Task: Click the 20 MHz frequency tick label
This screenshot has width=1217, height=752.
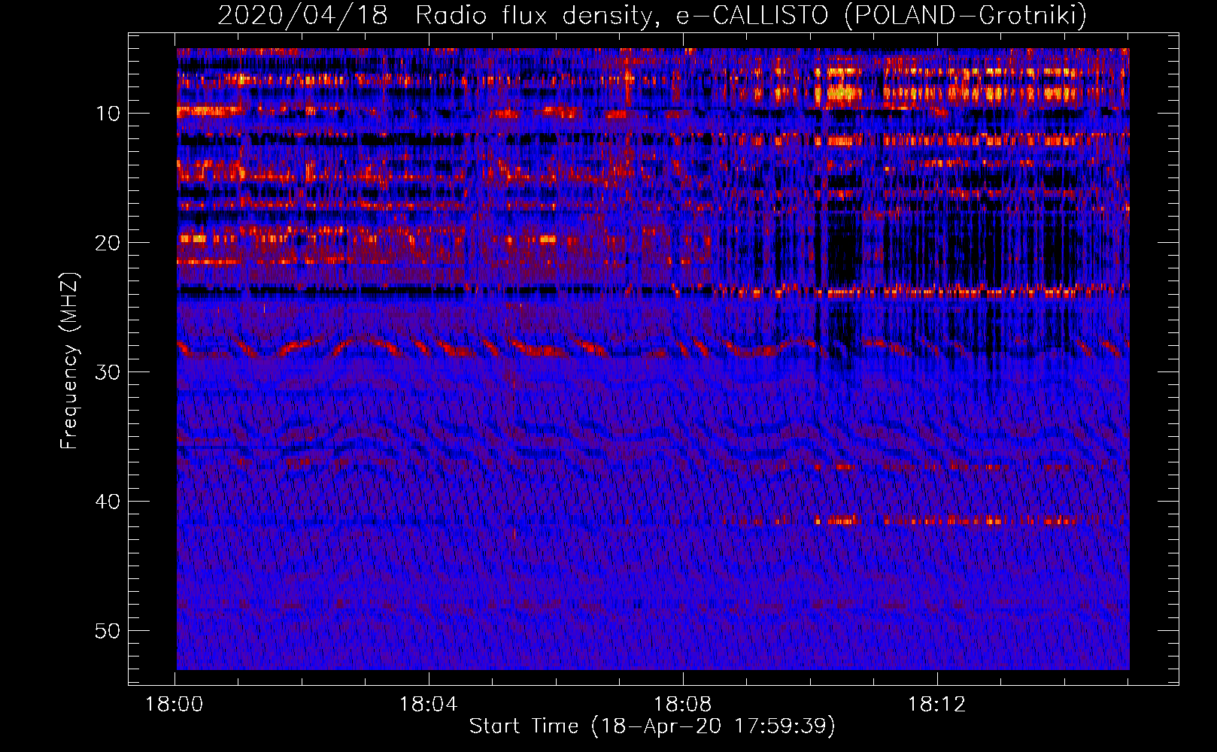Action: point(108,243)
